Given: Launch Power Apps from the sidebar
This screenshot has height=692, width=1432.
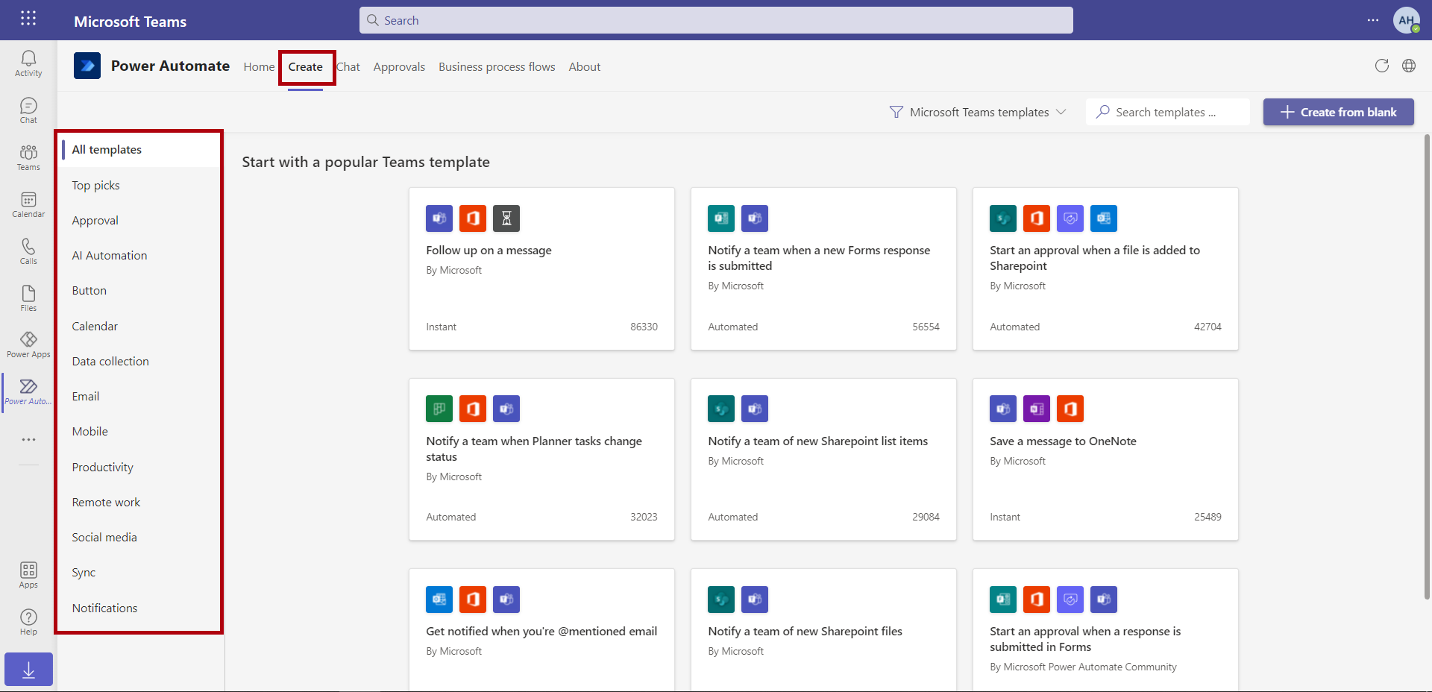Looking at the screenshot, I should pos(28,345).
